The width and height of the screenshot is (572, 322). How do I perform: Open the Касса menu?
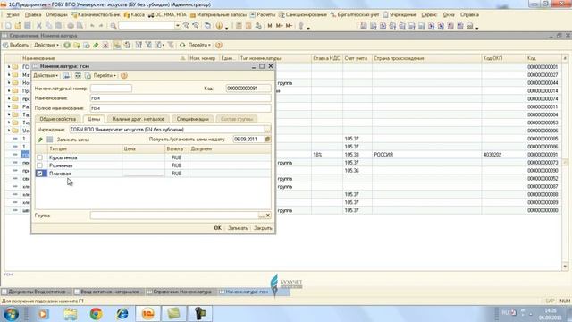coord(134,15)
